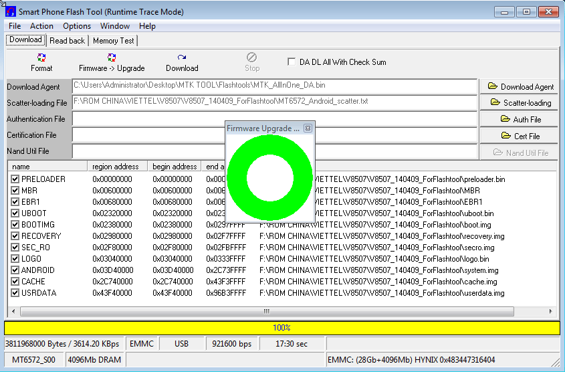This screenshot has height=372, width=565.
Task: Click the Format toolbar icon
Action: [x=41, y=62]
